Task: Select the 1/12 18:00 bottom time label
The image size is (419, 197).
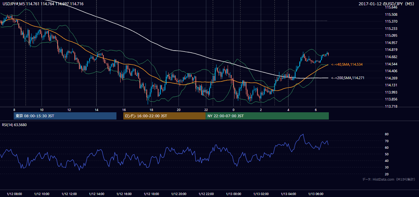Action: click(x=151, y=194)
